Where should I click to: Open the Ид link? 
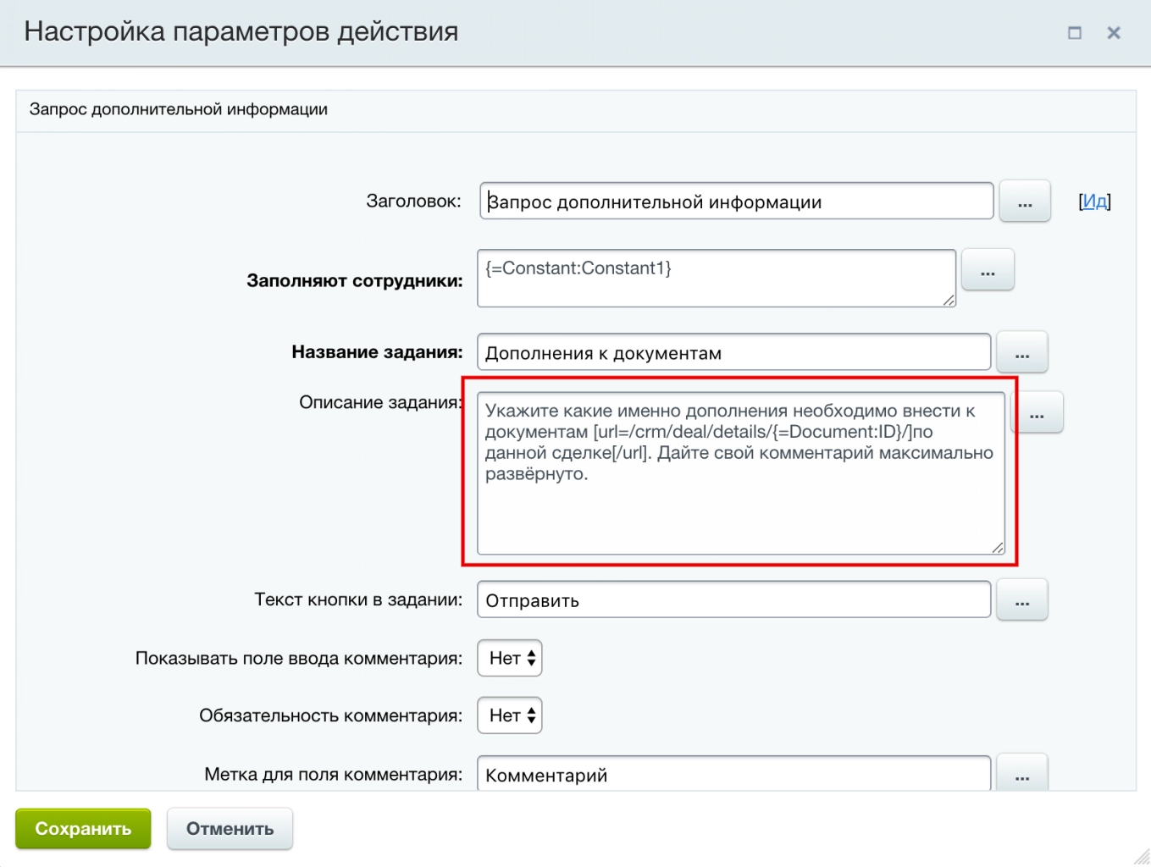(x=1094, y=201)
